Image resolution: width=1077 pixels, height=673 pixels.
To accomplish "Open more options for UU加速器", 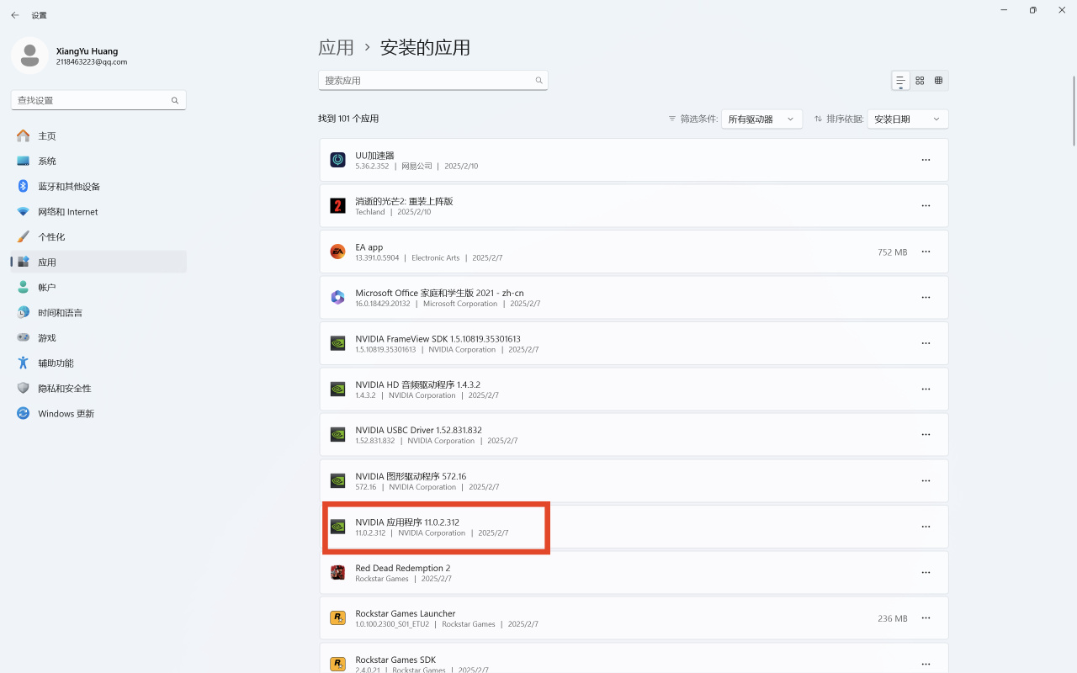I will point(926,160).
